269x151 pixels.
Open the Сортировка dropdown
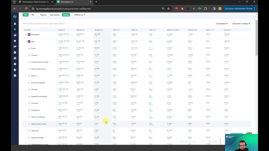(x=222, y=23)
